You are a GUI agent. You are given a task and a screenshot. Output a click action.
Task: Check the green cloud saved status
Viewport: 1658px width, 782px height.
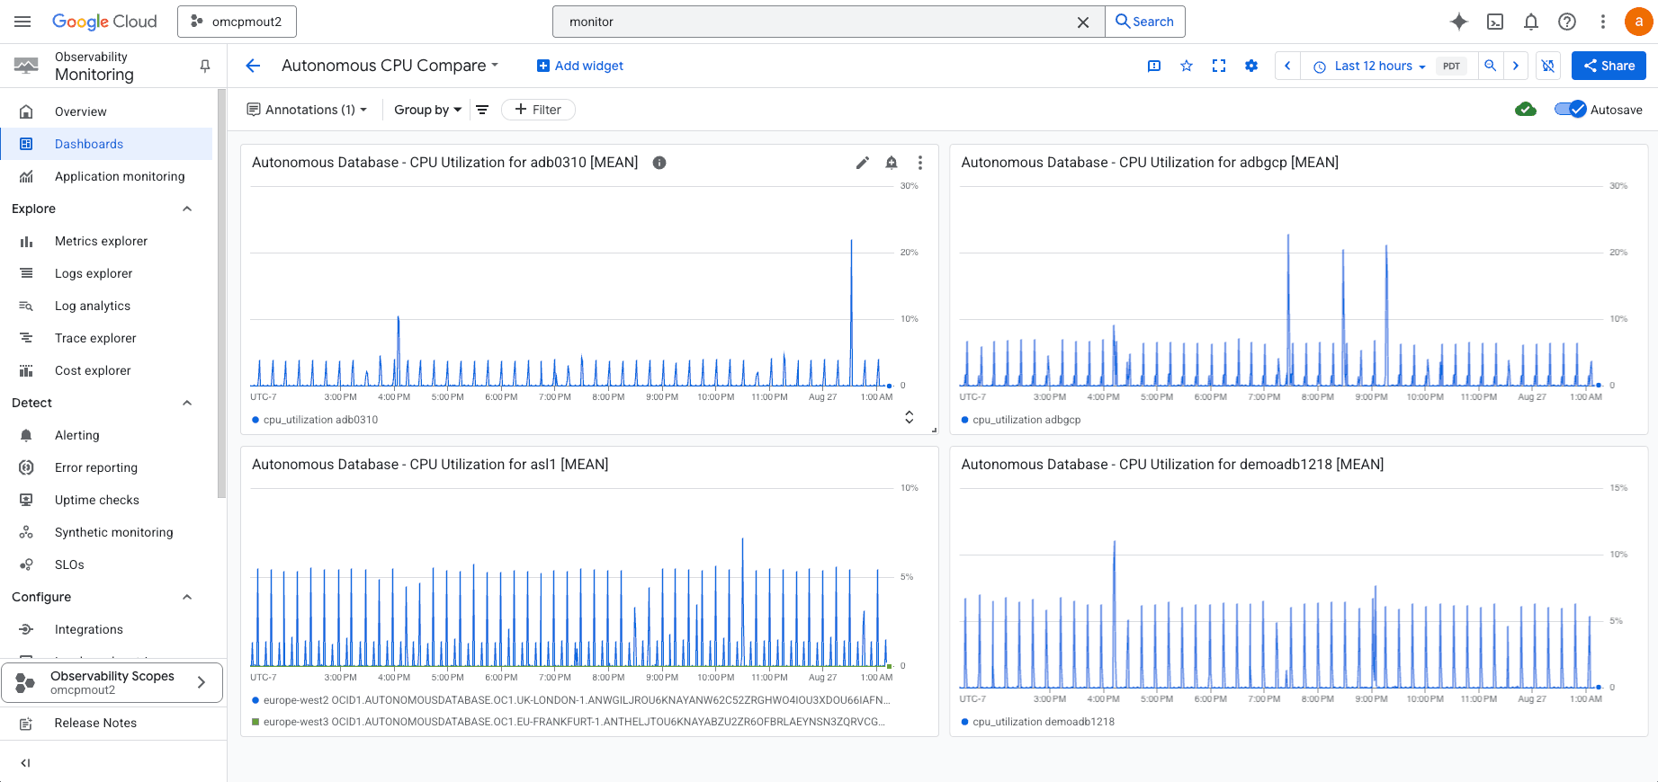pos(1526,110)
